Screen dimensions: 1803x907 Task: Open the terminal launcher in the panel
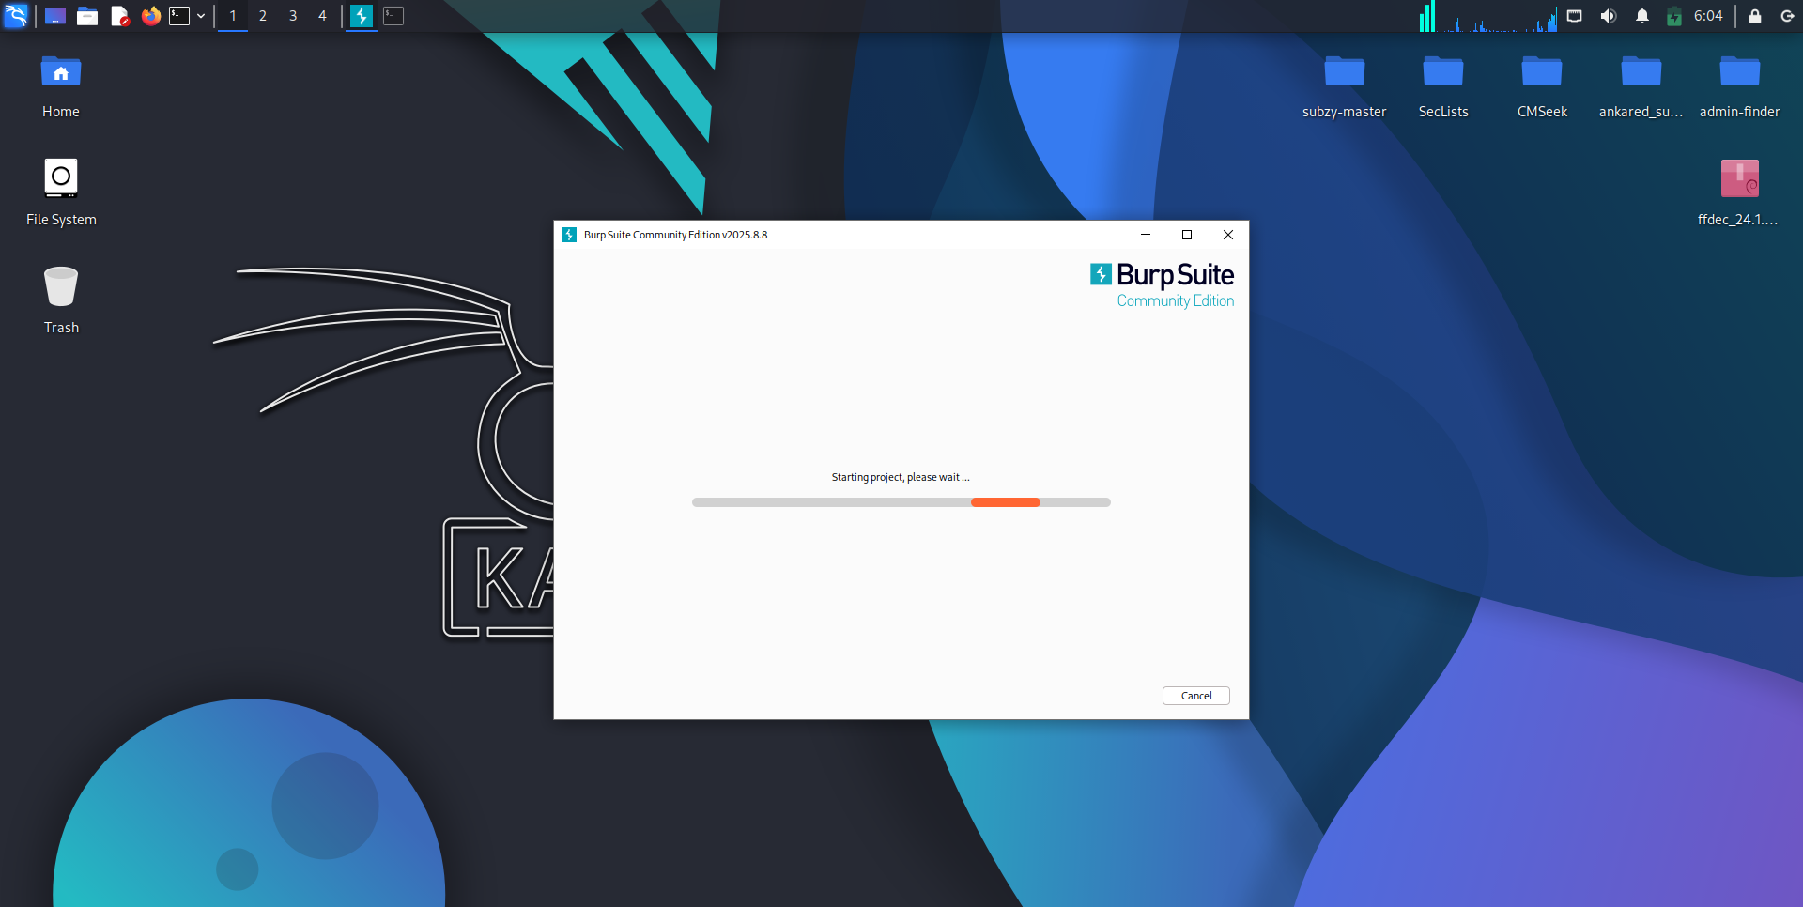click(179, 16)
